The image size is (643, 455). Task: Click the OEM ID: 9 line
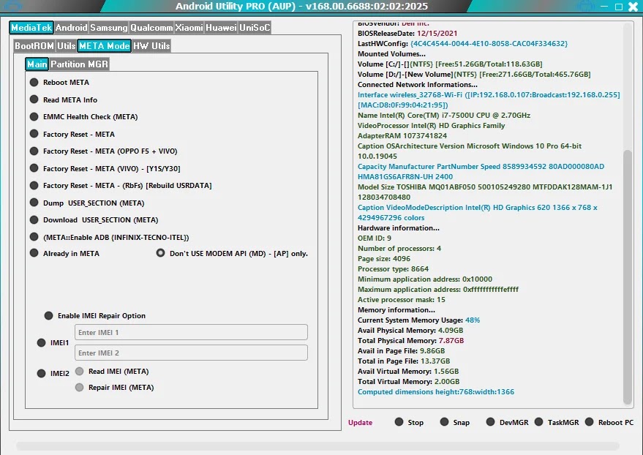coord(375,238)
